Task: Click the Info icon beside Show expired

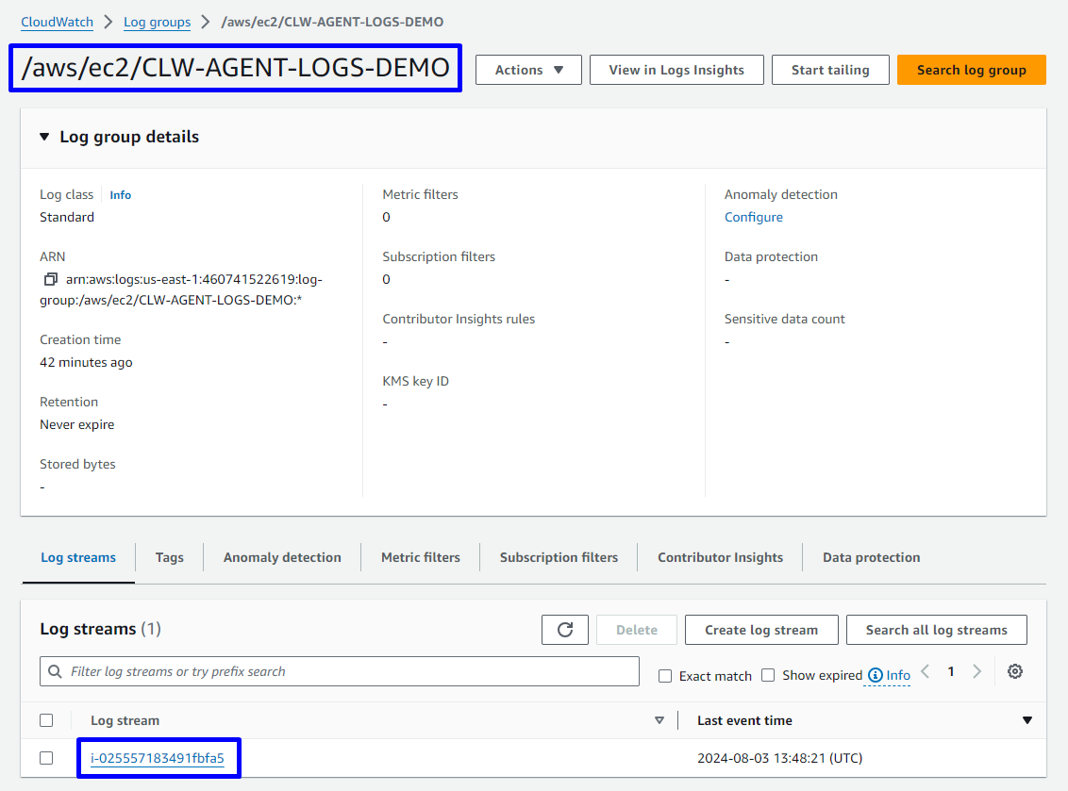Action: pos(876,675)
